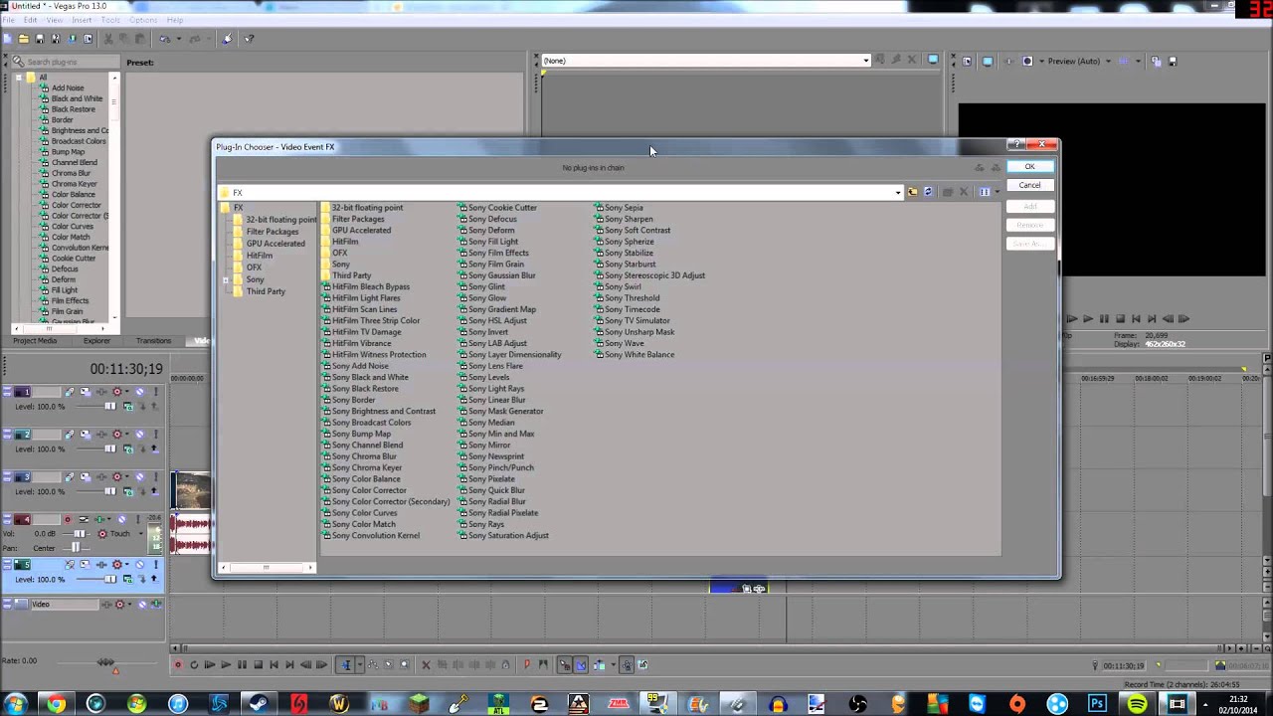This screenshot has width=1273, height=716.
Task: Click the Record button on the transport bar
Action: (177, 665)
